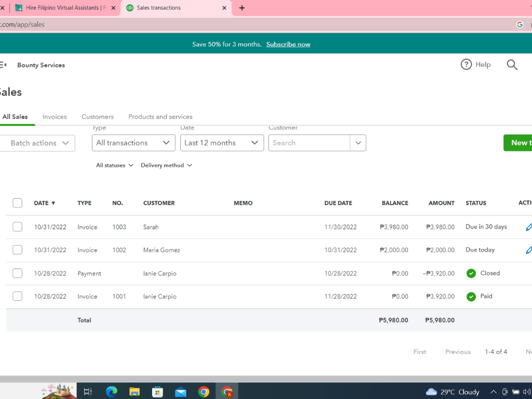Expand the All statuses filter
The width and height of the screenshot is (532, 399).
[115, 165]
